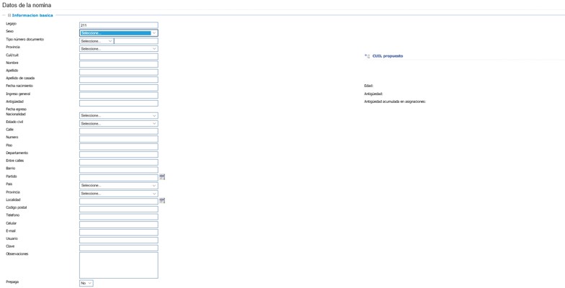Click the Fecha nacimiento field

point(118,87)
